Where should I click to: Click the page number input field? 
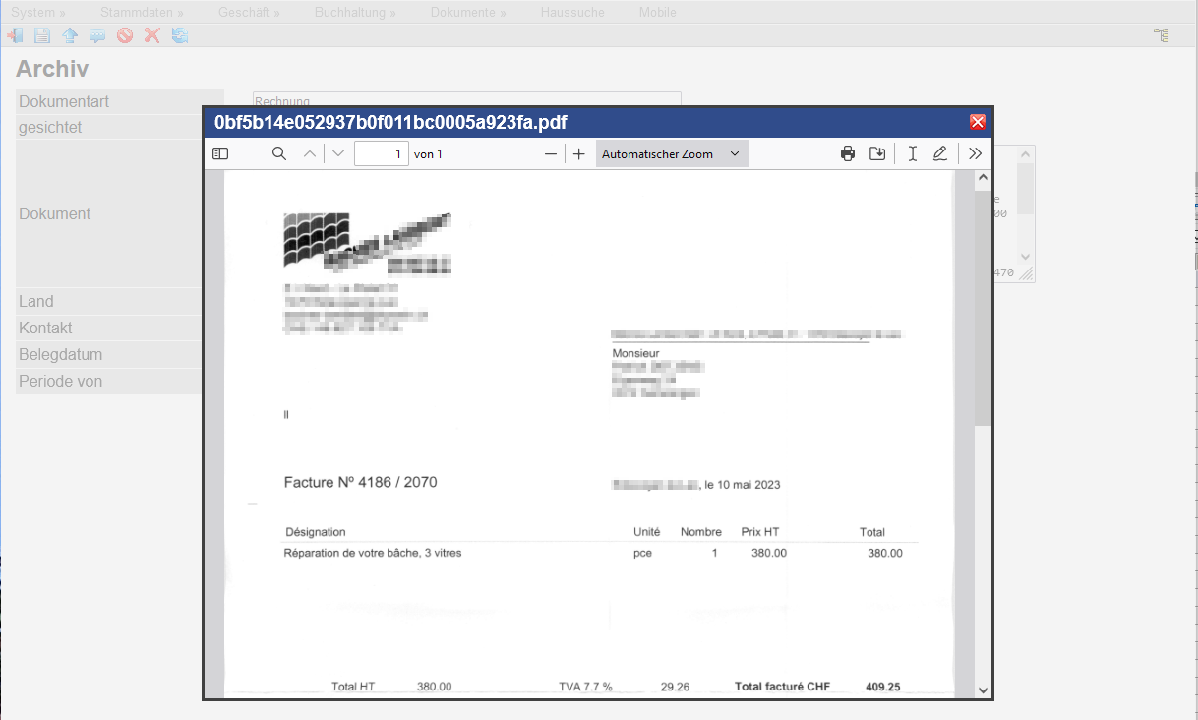381,153
